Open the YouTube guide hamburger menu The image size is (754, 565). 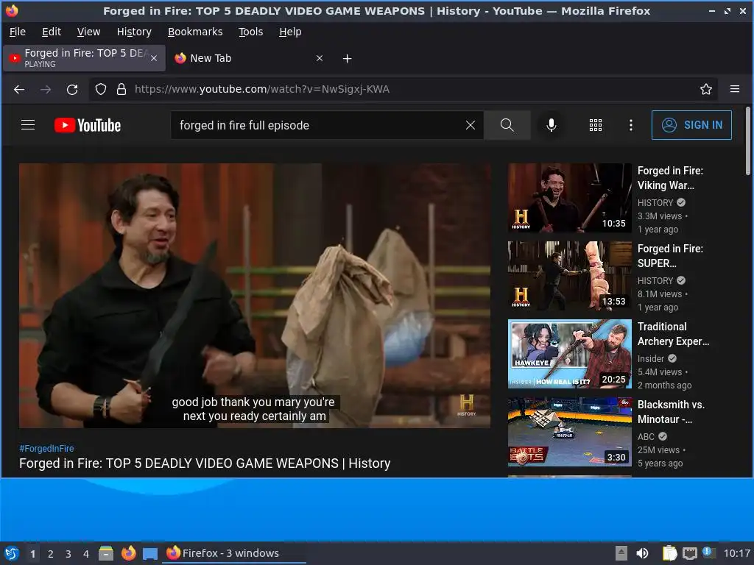[x=28, y=125]
